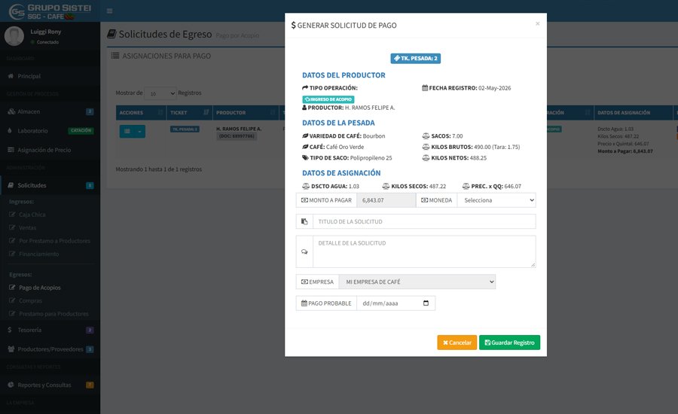Viewport: 678px width, 414px height.
Task: Click the Detalle de la Solicitud textarea
Action: tap(424, 251)
